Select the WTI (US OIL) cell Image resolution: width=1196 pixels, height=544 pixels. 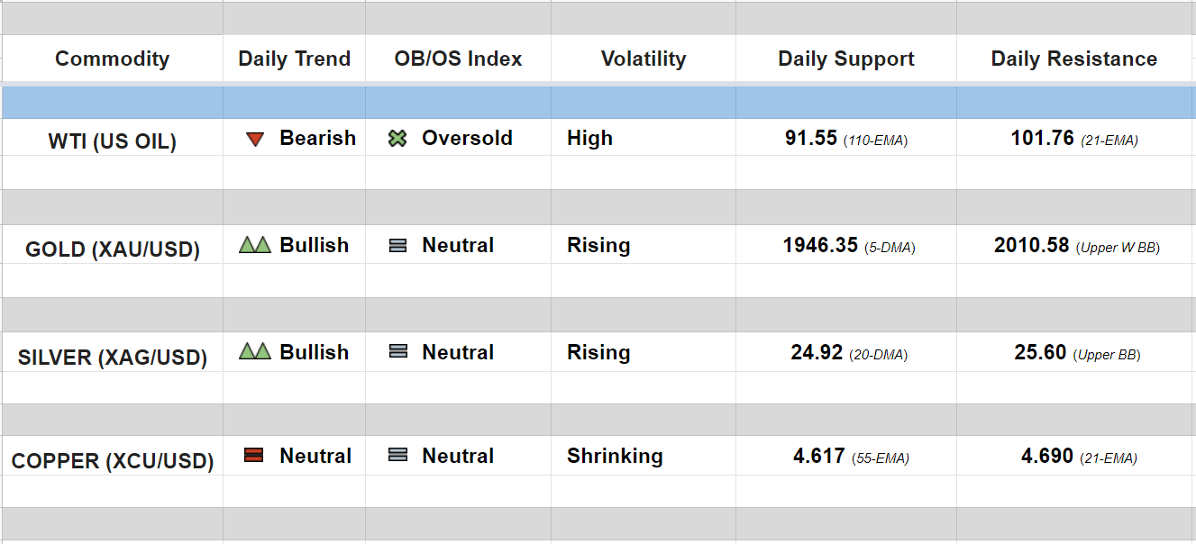click(x=112, y=141)
